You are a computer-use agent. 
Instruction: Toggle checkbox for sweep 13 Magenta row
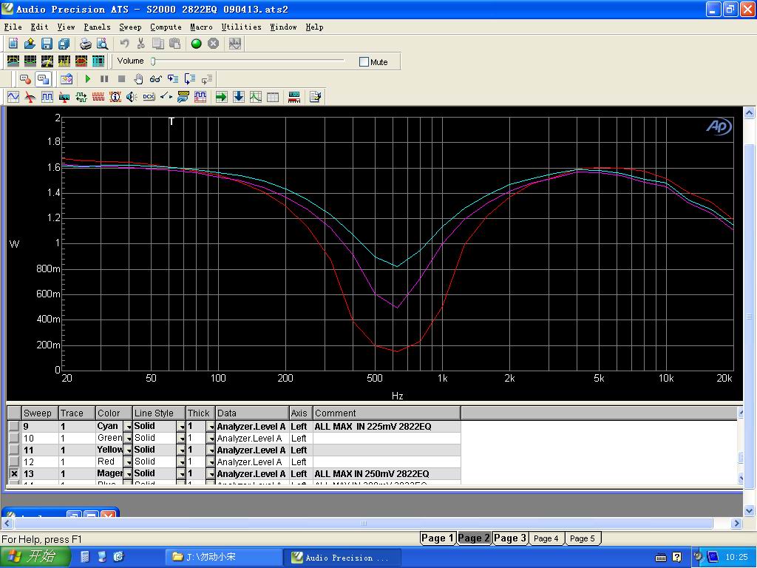(x=14, y=474)
